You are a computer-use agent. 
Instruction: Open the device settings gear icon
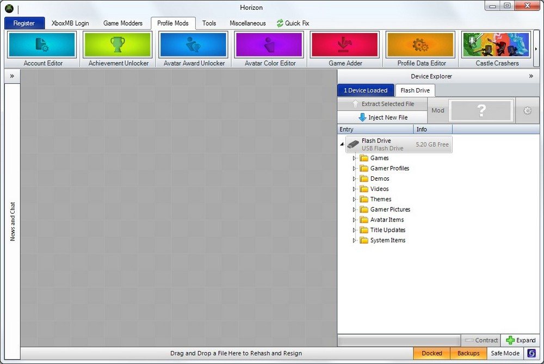(x=527, y=110)
